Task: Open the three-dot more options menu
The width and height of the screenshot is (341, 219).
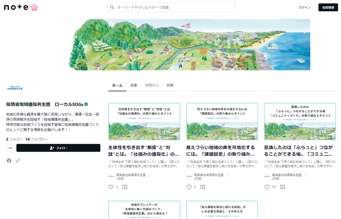Action: point(10,148)
